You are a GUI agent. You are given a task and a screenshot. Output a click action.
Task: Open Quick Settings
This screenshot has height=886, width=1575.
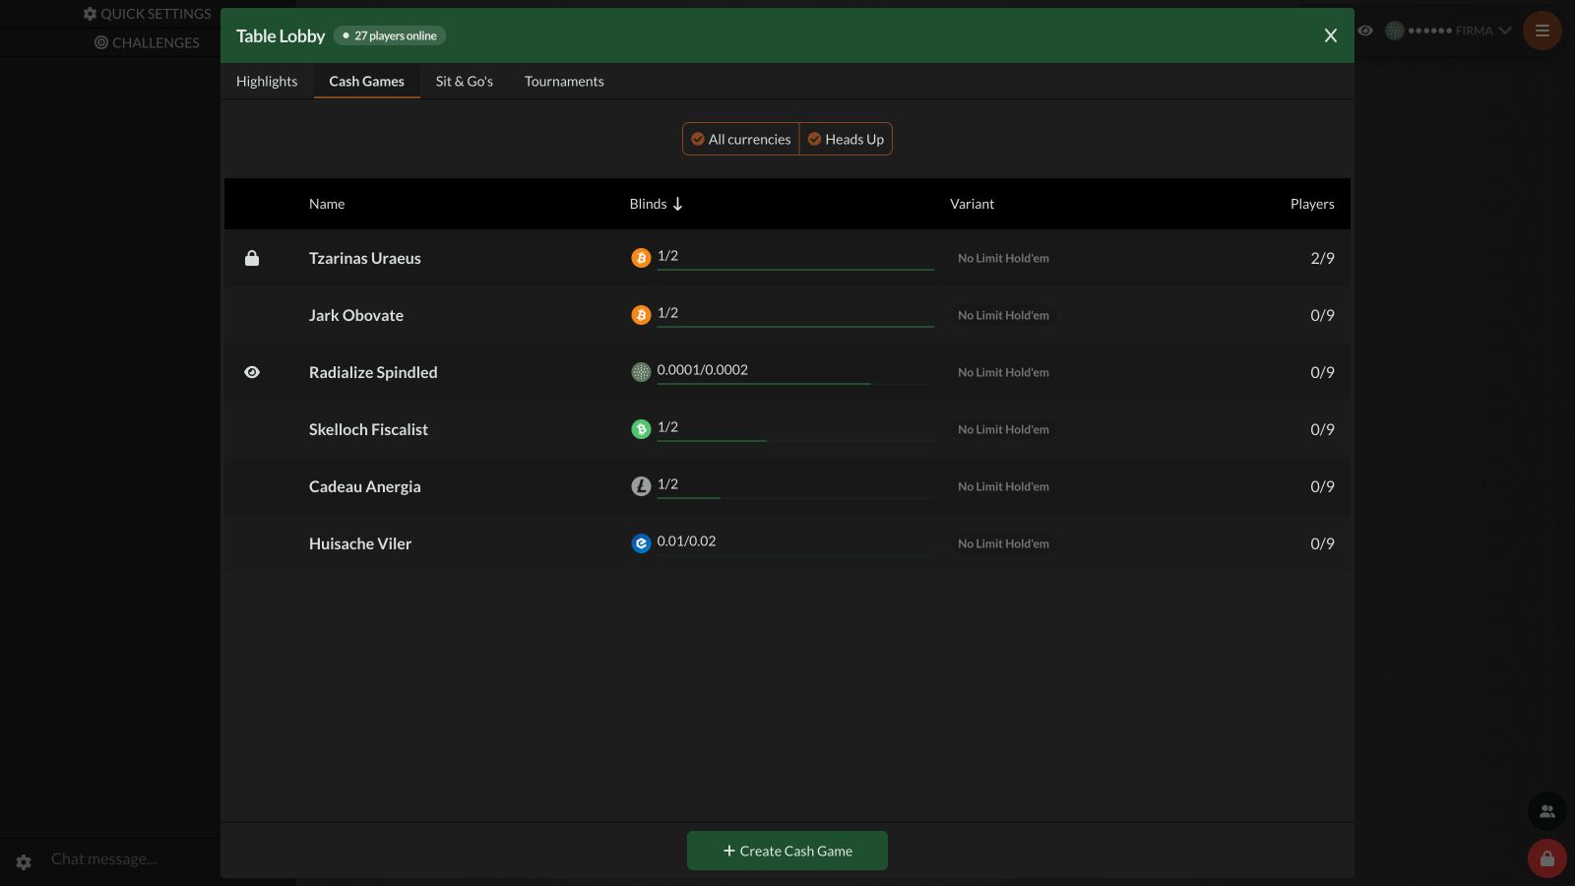(148, 14)
